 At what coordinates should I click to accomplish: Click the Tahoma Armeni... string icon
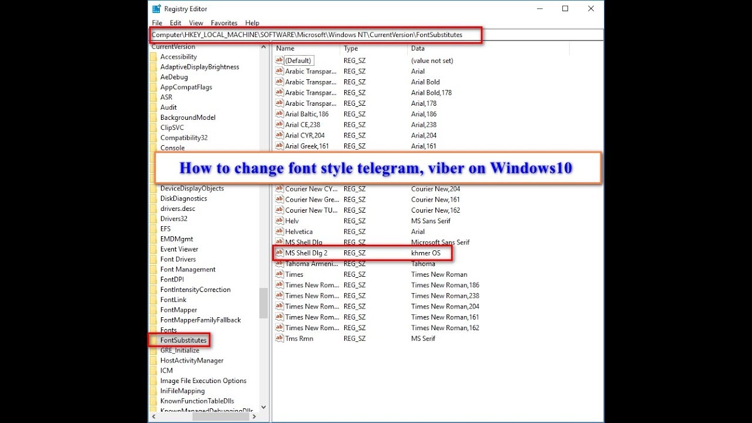click(x=280, y=264)
